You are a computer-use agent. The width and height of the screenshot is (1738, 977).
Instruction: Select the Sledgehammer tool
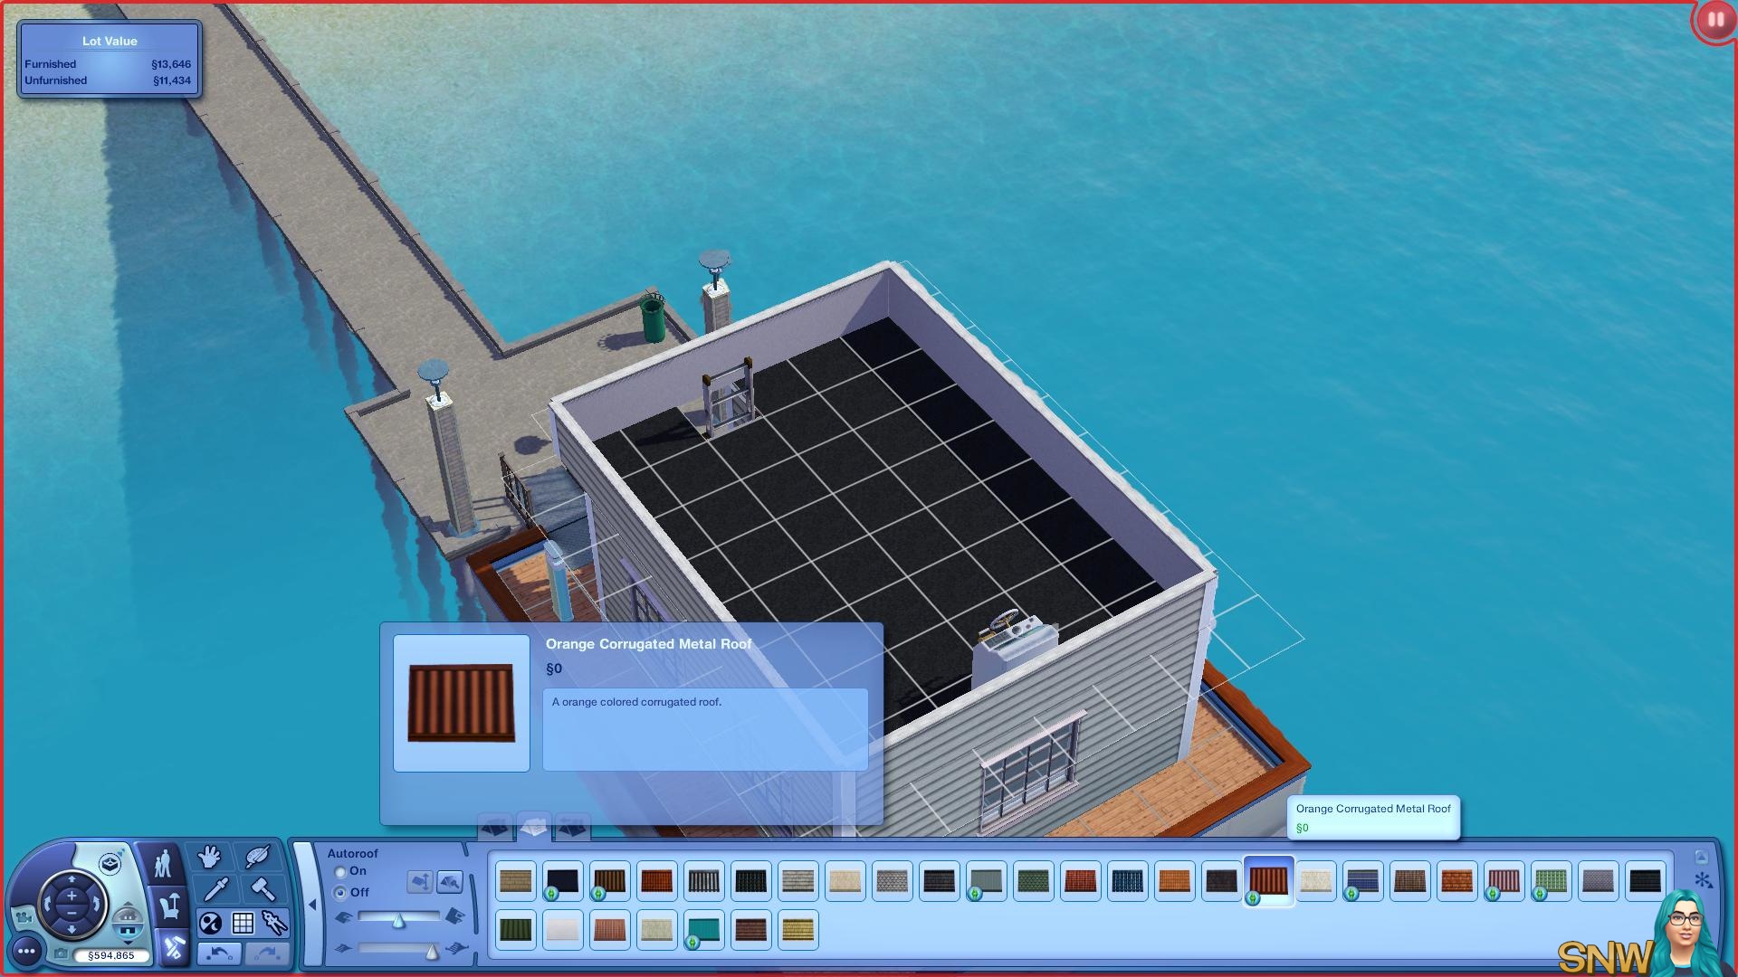[x=263, y=890]
